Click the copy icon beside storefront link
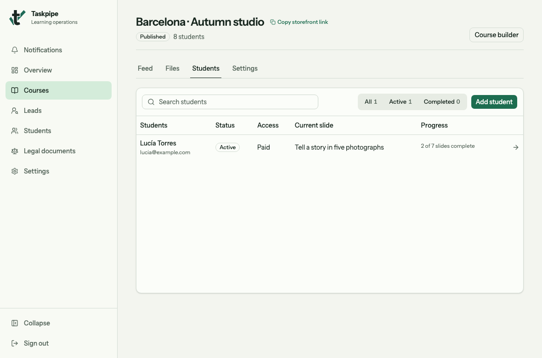The width and height of the screenshot is (542, 358). coord(273,22)
